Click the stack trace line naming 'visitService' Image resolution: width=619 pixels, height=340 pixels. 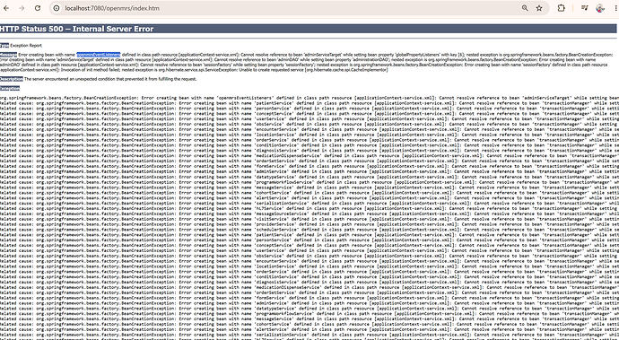[x=309, y=219]
